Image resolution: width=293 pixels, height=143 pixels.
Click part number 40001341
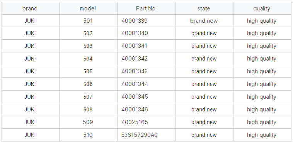pos(135,46)
